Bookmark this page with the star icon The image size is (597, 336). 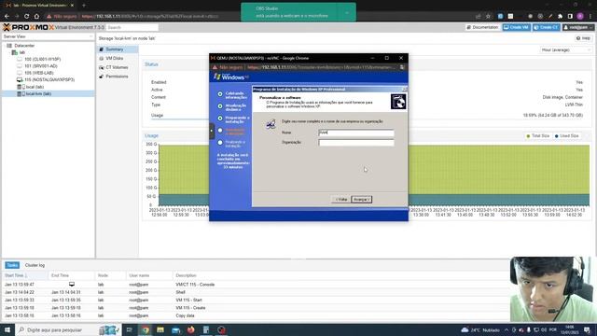coord(488,17)
